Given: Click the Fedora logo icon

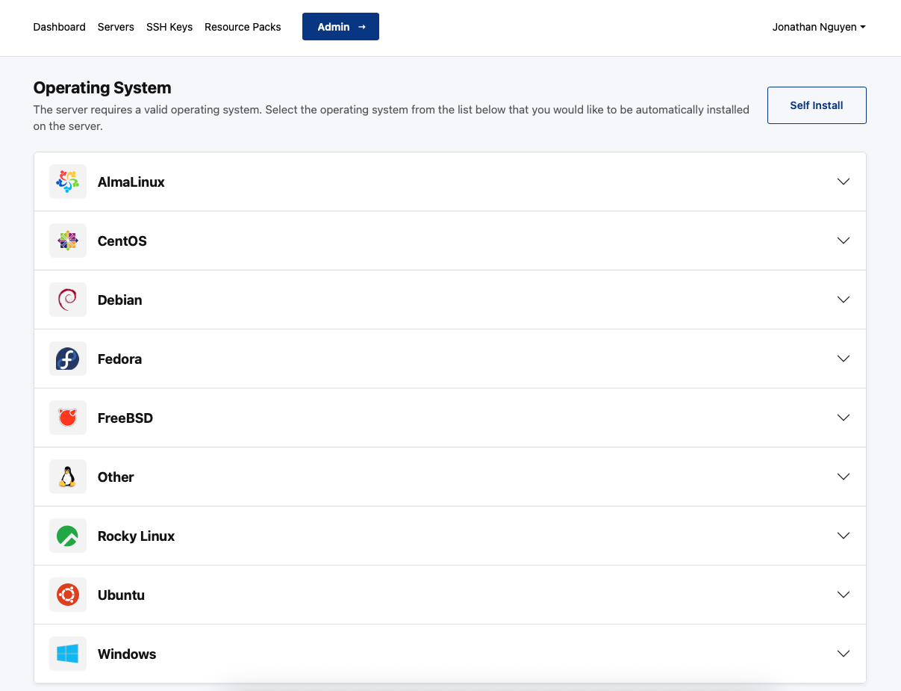Looking at the screenshot, I should (68, 359).
